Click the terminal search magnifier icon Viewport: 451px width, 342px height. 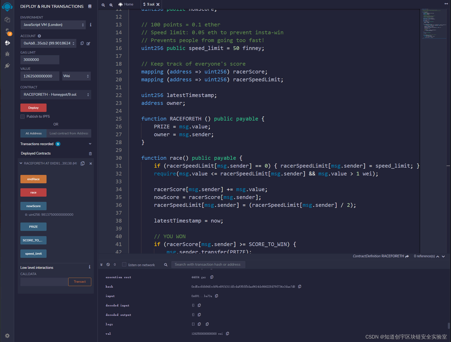tap(166, 265)
